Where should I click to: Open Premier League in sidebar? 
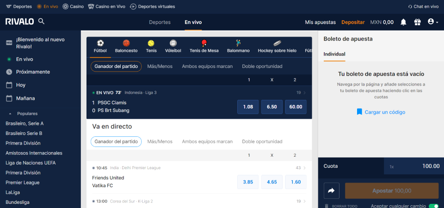(x=23, y=183)
